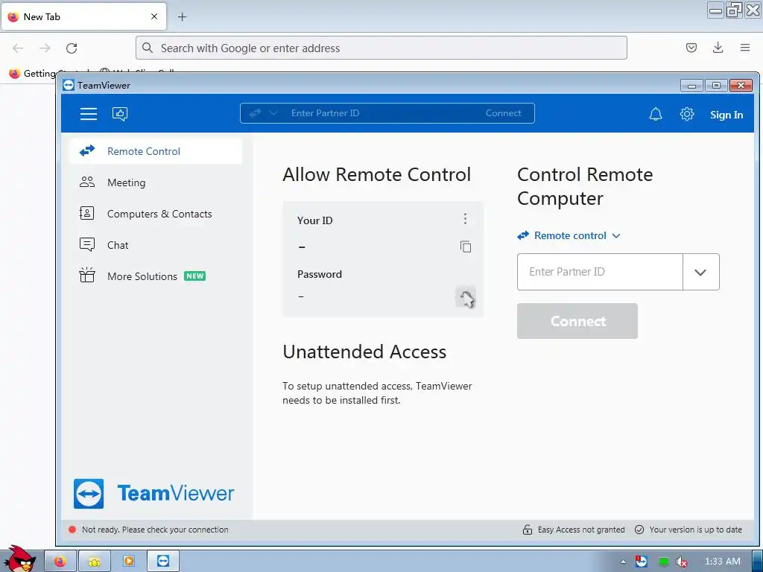Click the TeamViewer taskbar button

[x=163, y=562]
